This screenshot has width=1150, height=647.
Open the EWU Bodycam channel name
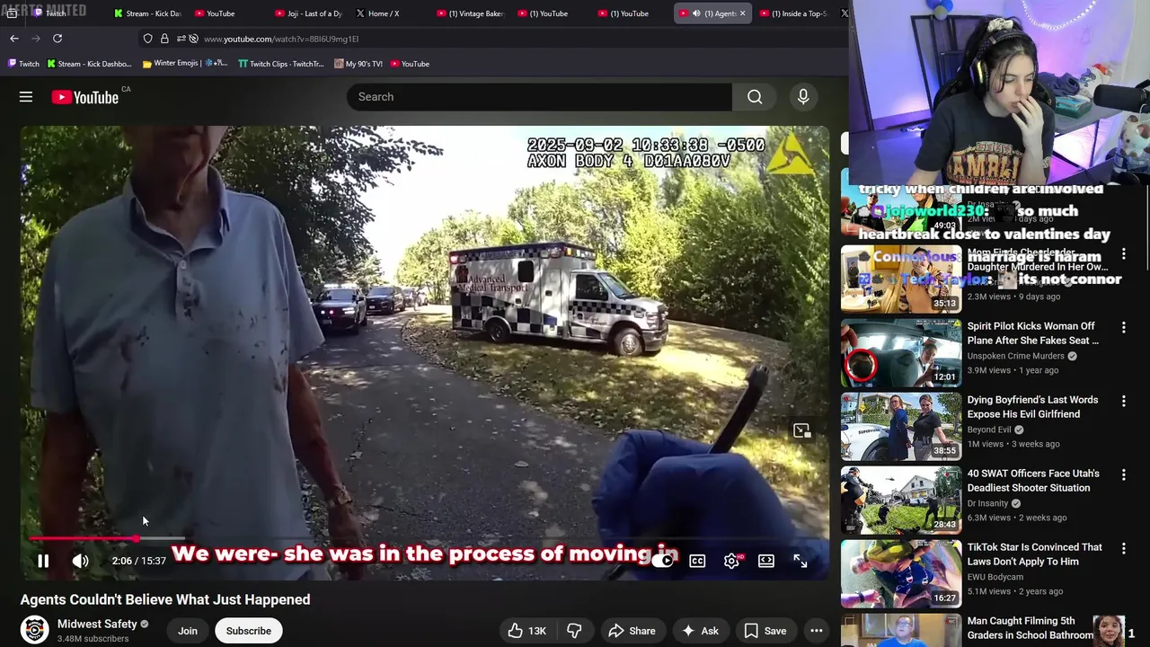pyautogui.click(x=995, y=577)
